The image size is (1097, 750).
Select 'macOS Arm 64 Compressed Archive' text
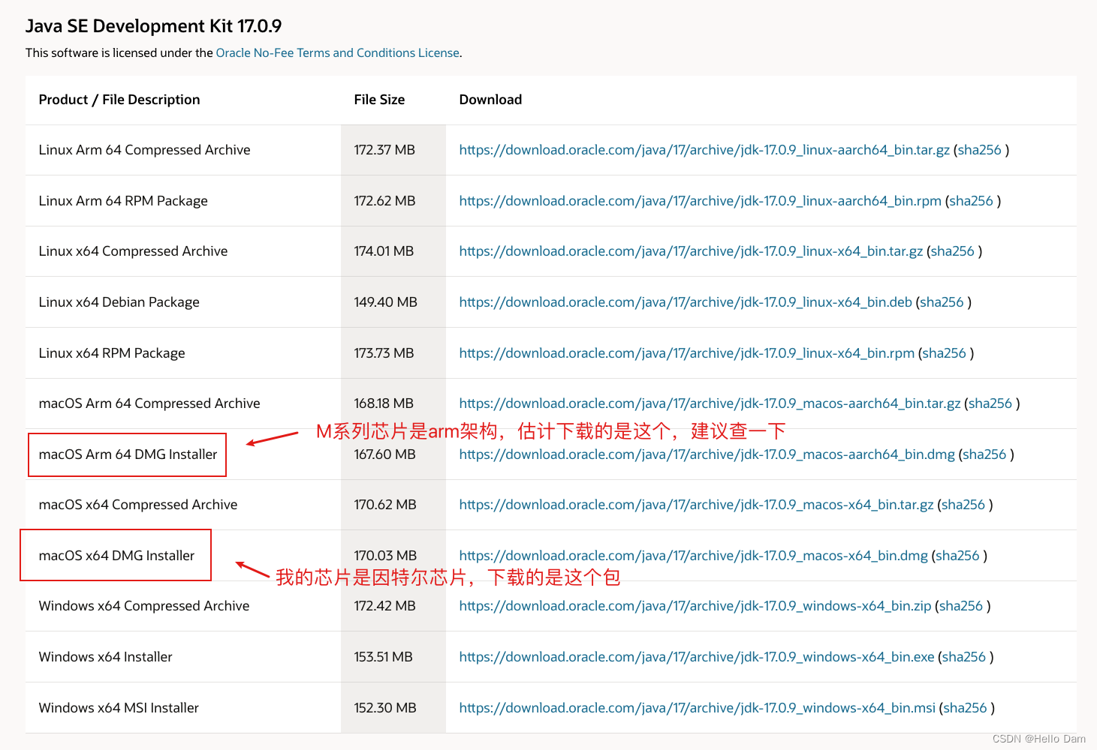tap(149, 403)
